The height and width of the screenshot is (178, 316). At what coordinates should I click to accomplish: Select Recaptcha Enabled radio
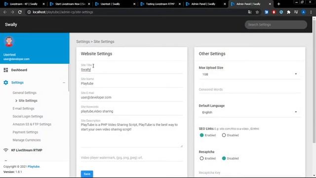pyautogui.click(x=201, y=158)
